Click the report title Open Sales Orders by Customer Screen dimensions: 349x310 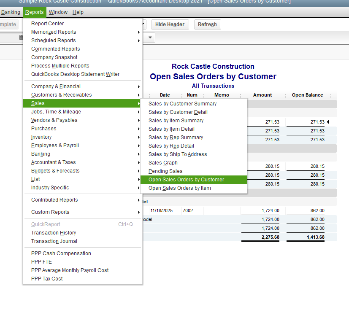tap(213, 77)
